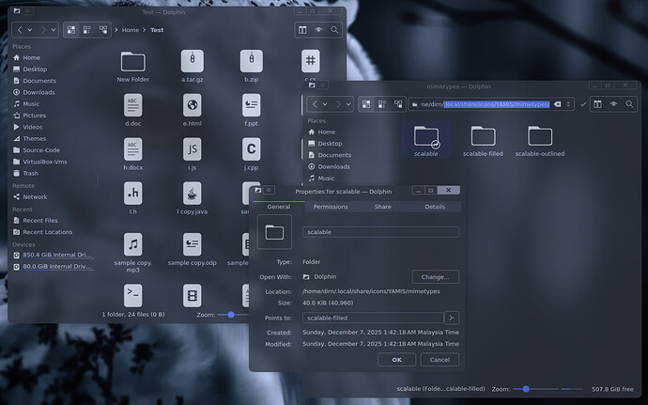Click the back arrow in Test window
This screenshot has width=648, height=405.
coord(20,30)
